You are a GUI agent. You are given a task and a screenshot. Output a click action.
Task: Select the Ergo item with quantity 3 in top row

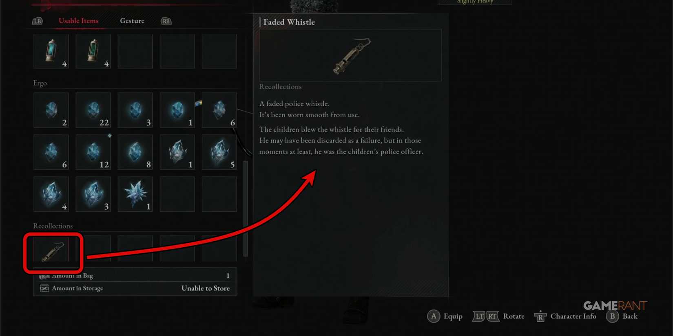[135, 110]
